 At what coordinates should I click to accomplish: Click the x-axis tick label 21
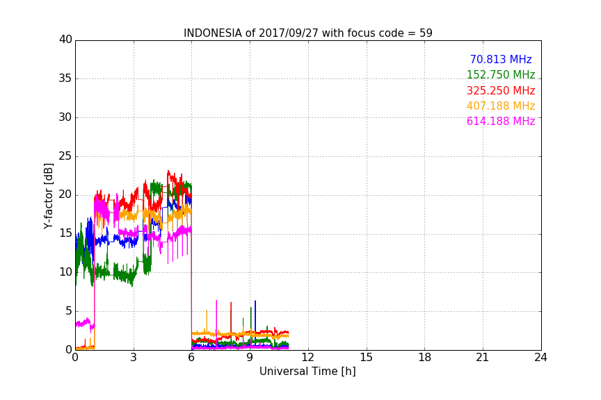click(483, 358)
